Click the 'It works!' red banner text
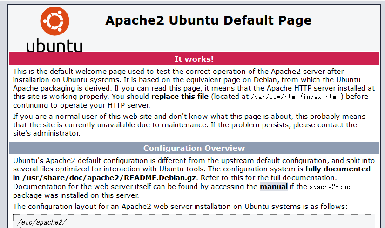Screen dimensions: 385x228 coord(194,59)
